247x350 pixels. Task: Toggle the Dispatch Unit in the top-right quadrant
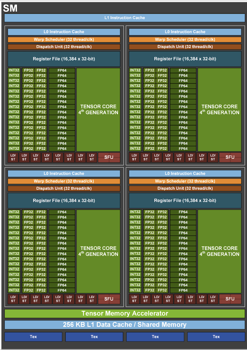pyautogui.click(x=185, y=47)
